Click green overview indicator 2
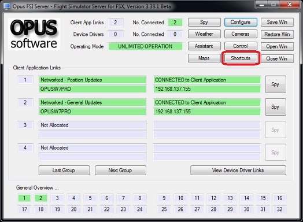The width and height of the screenshot is (303, 222). [x=41, y=198]
